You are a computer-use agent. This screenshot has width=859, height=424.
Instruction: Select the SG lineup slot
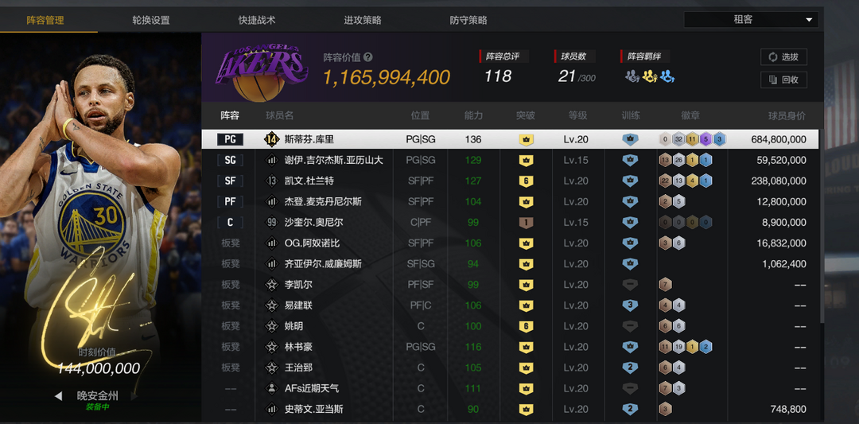(x=230, y=160)
